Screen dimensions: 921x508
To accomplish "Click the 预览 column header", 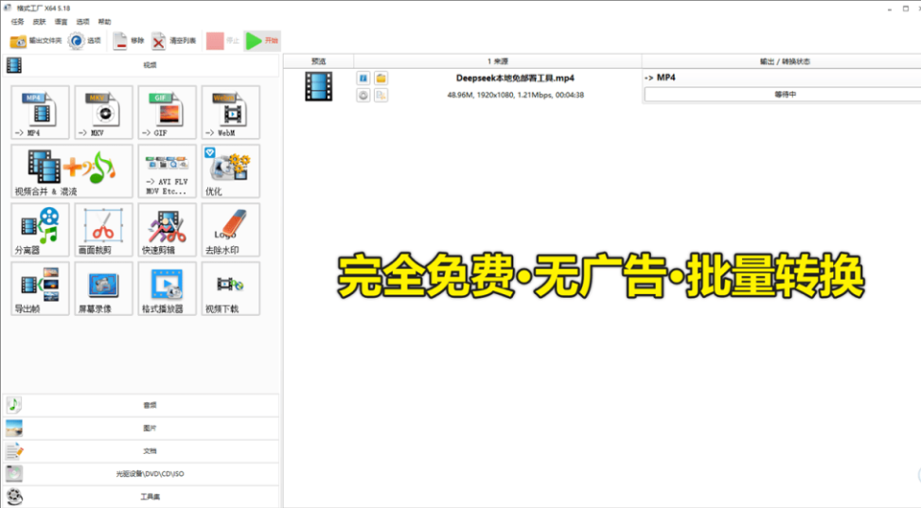I will point(318,61).
